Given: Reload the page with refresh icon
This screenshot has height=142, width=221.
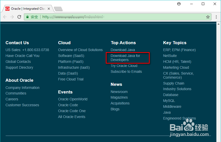Looking at the screenshot, I should pos(19,17).
